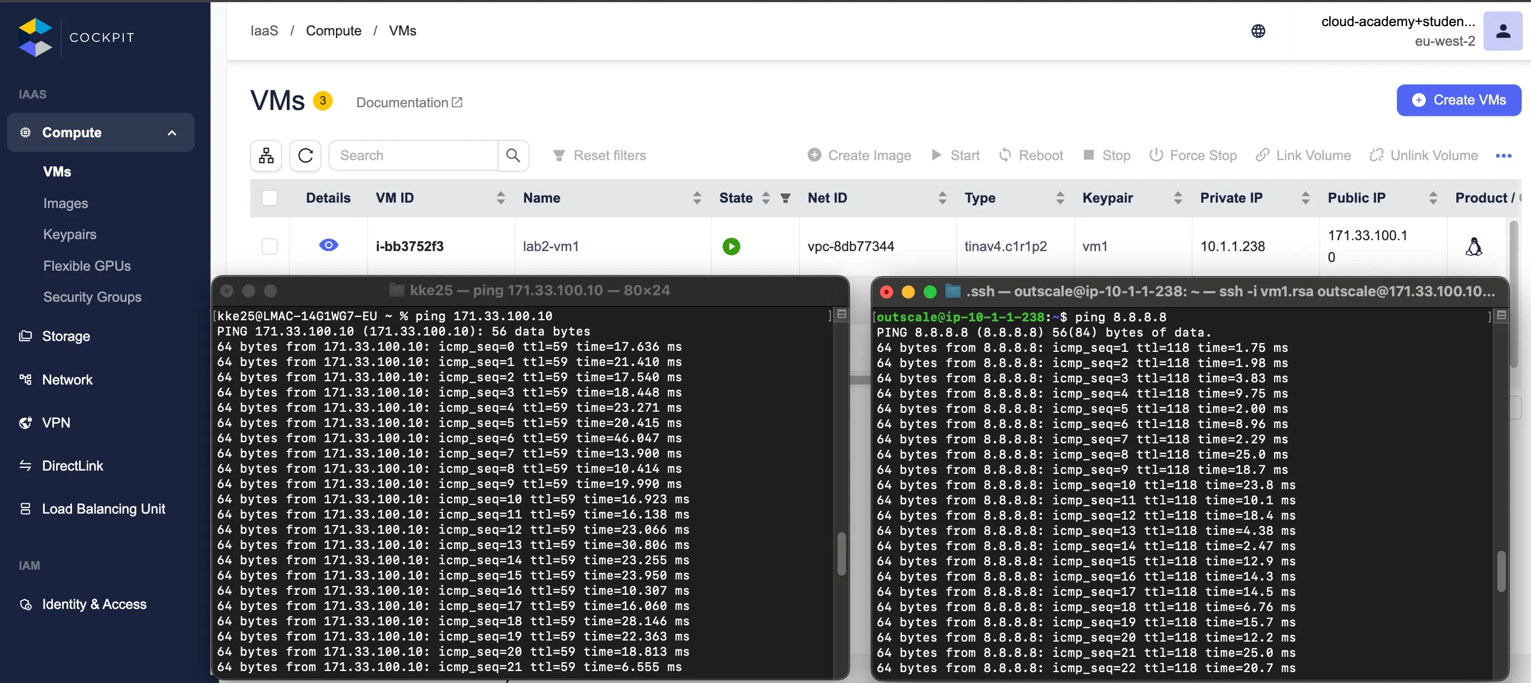The width and height of the screenshot is (1531, 683).
Task: Show details with the eye icon
Action: [x=328, y=245]
